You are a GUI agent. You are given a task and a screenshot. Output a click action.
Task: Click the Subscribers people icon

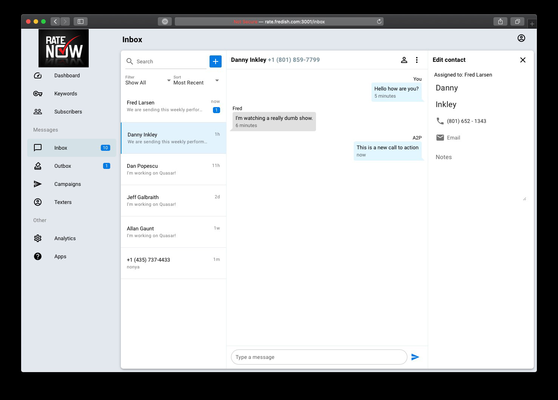click(x=38, y=112)
